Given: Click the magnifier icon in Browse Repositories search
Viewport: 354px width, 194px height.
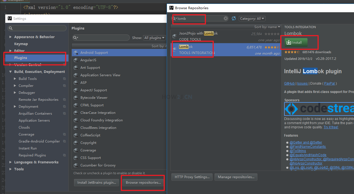Looking at the screenshot, I should coord(175,18).
